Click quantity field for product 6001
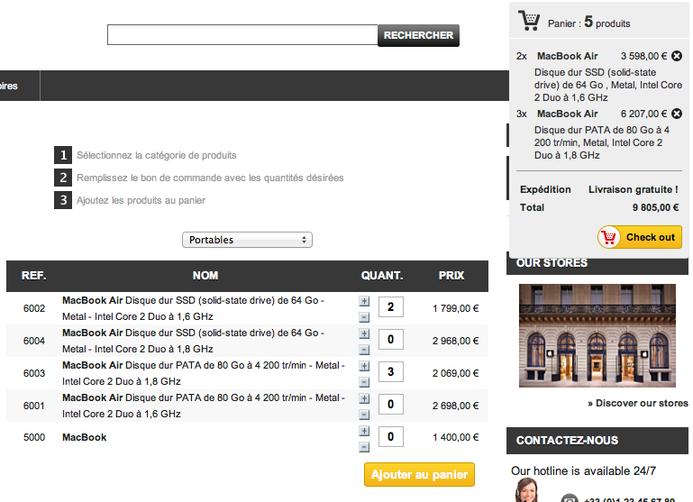Viewport: 693px width, 502px height. coord(391,405)
